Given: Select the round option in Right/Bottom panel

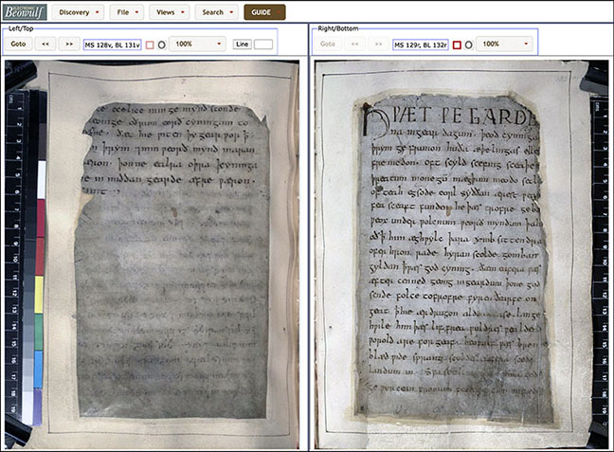Looking at the screenshot, I should pos(468,45).
